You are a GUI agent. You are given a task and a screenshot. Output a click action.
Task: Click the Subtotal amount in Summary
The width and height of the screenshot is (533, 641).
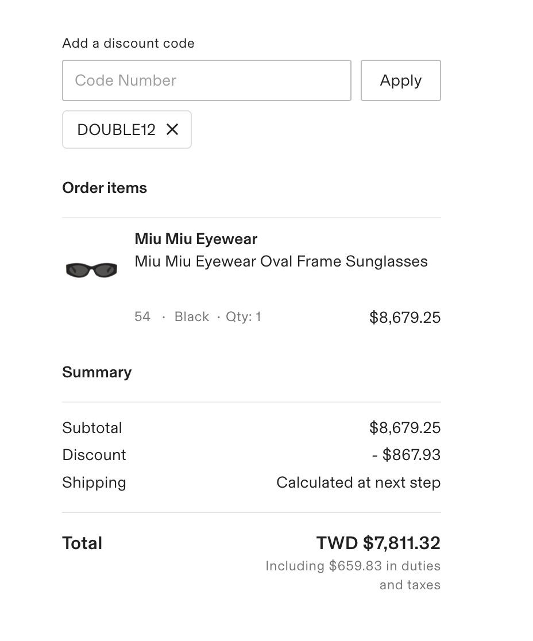coord(404,428)
